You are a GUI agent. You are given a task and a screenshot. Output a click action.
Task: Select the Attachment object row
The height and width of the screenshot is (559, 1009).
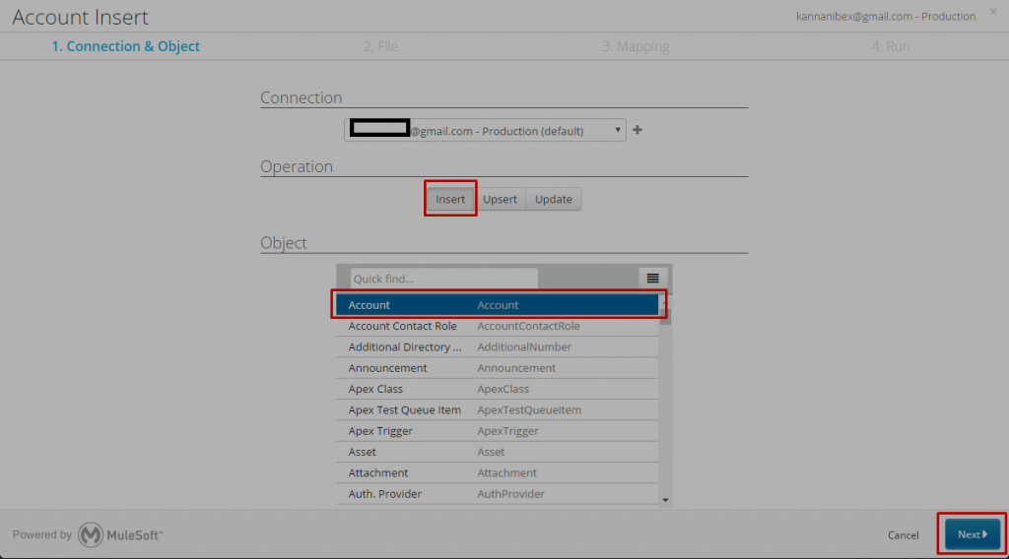click(498, 473)
